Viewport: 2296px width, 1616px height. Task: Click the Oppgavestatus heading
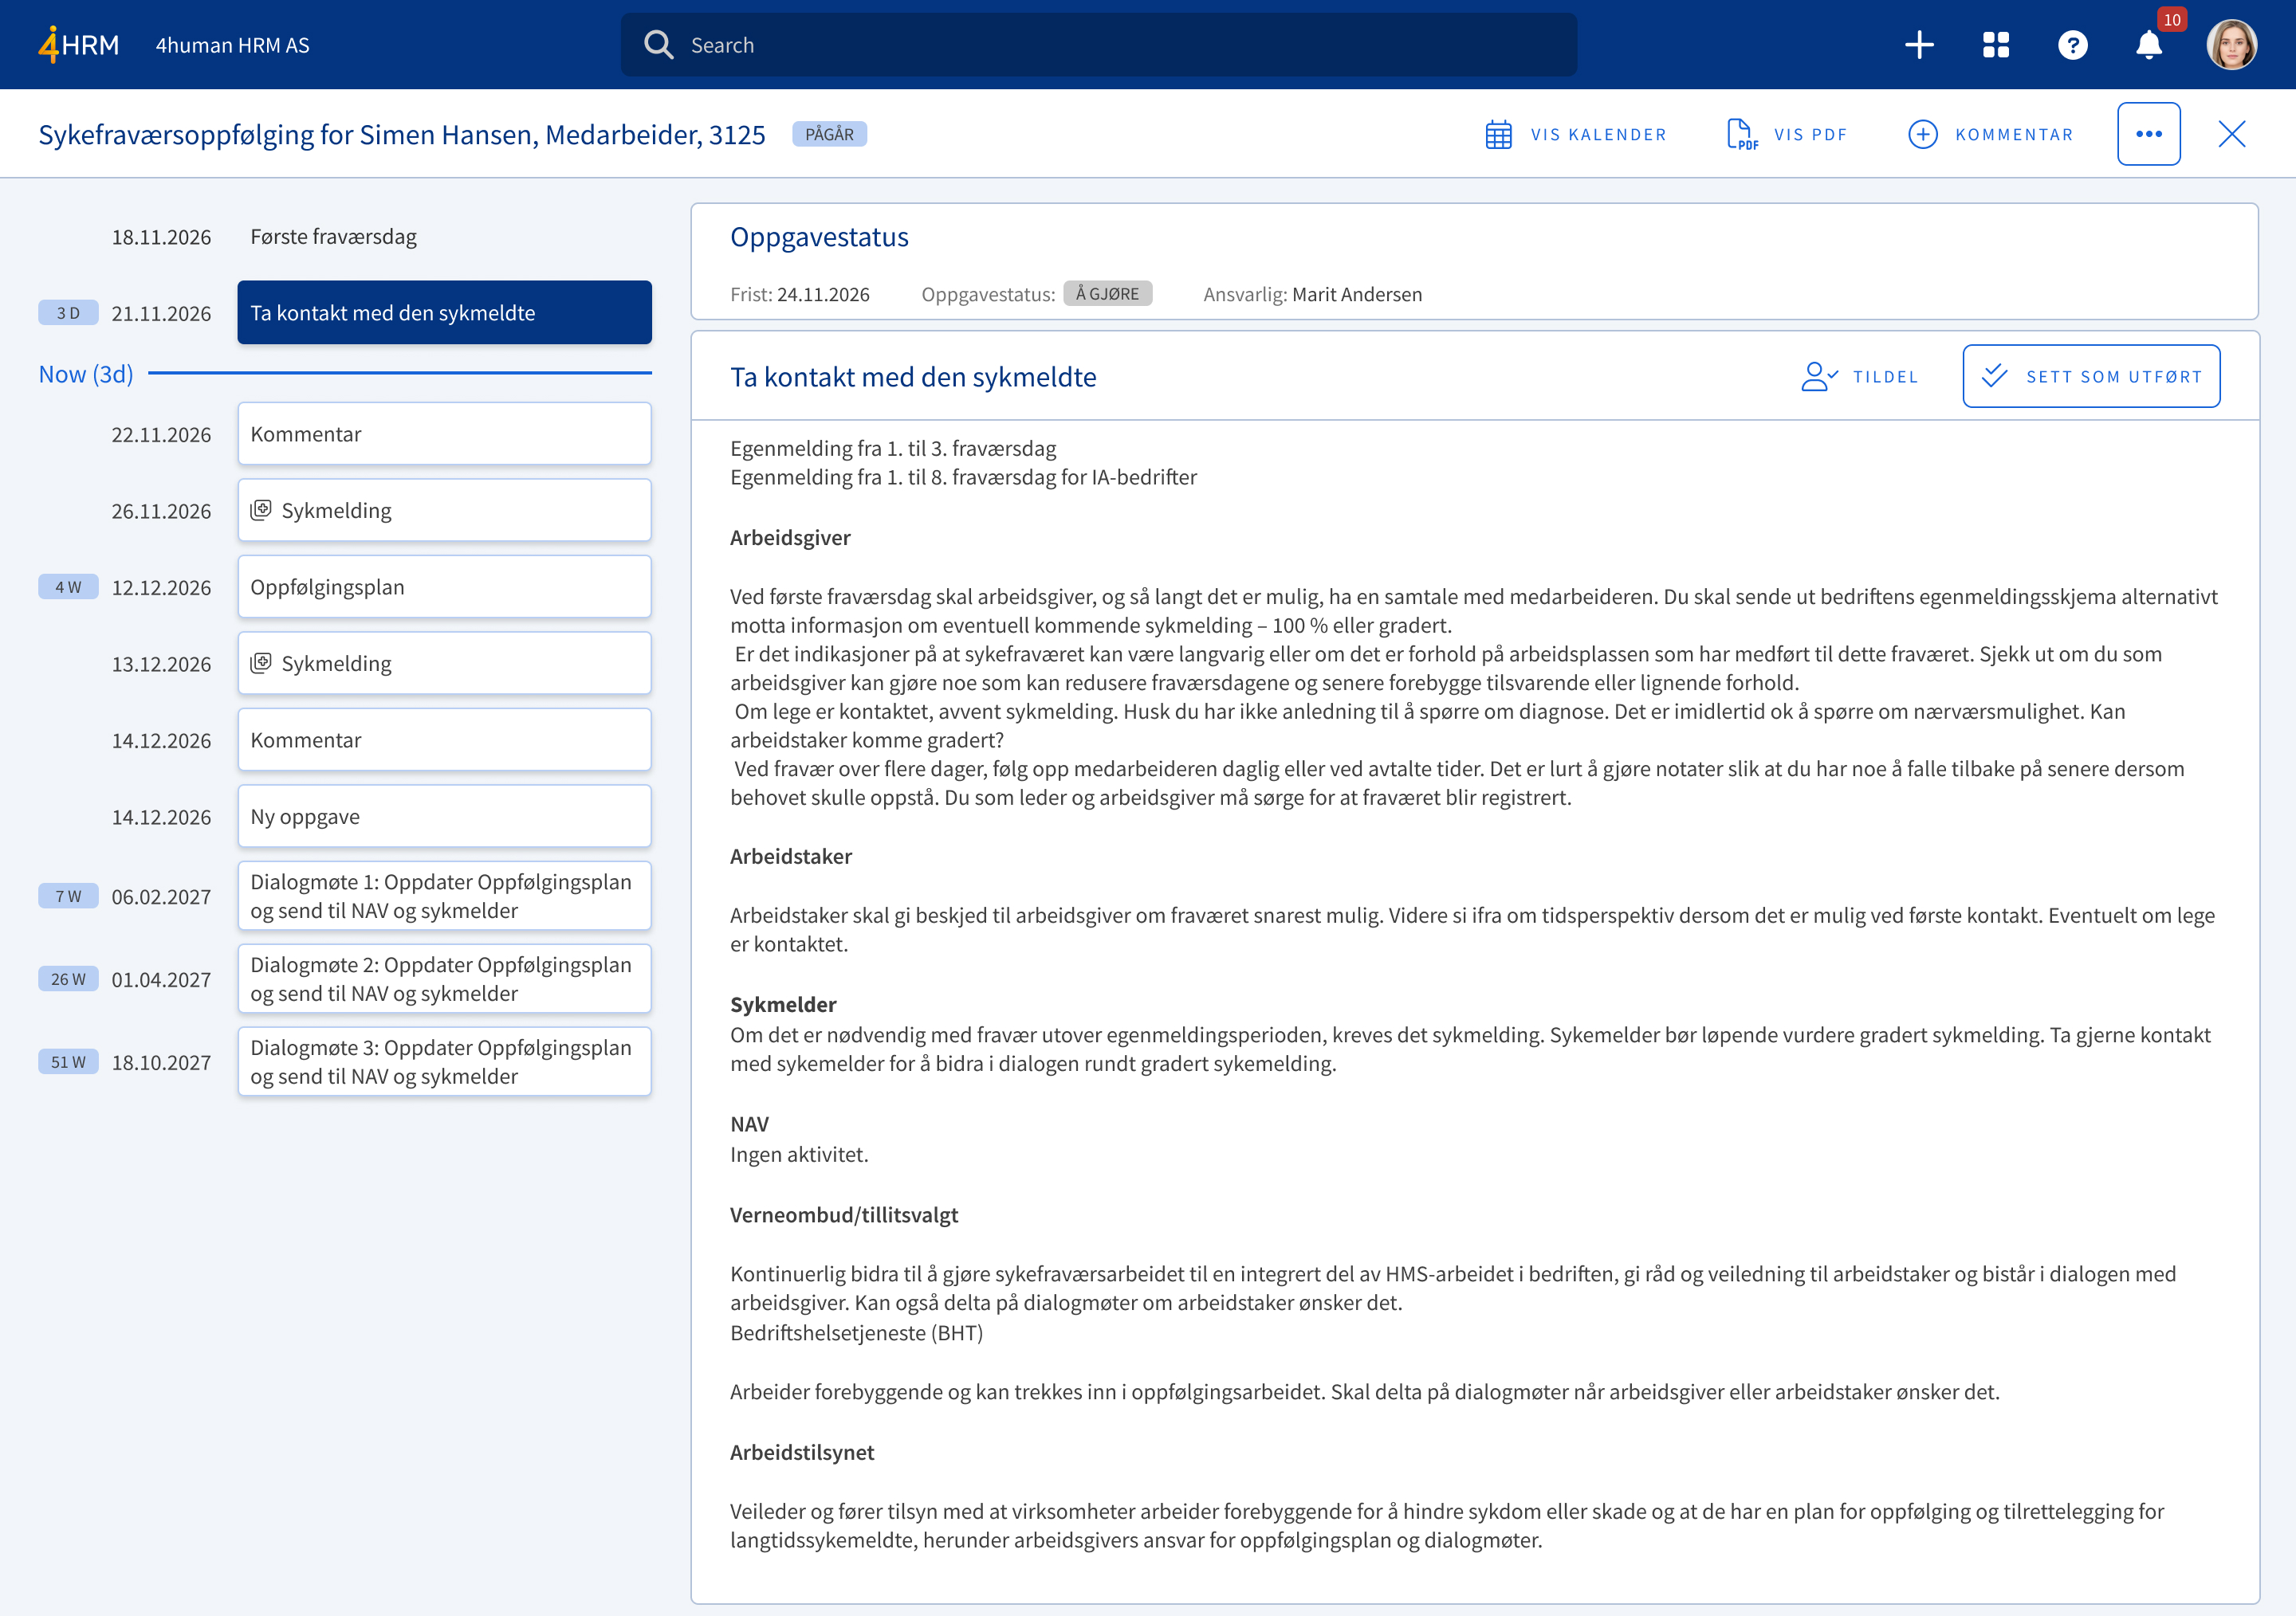click(x=819, y=237)
